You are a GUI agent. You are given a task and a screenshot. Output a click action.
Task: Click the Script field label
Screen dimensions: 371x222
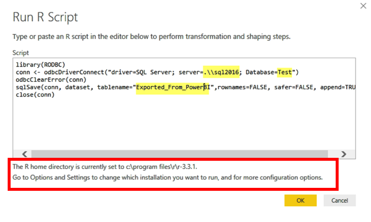[21, 53]
